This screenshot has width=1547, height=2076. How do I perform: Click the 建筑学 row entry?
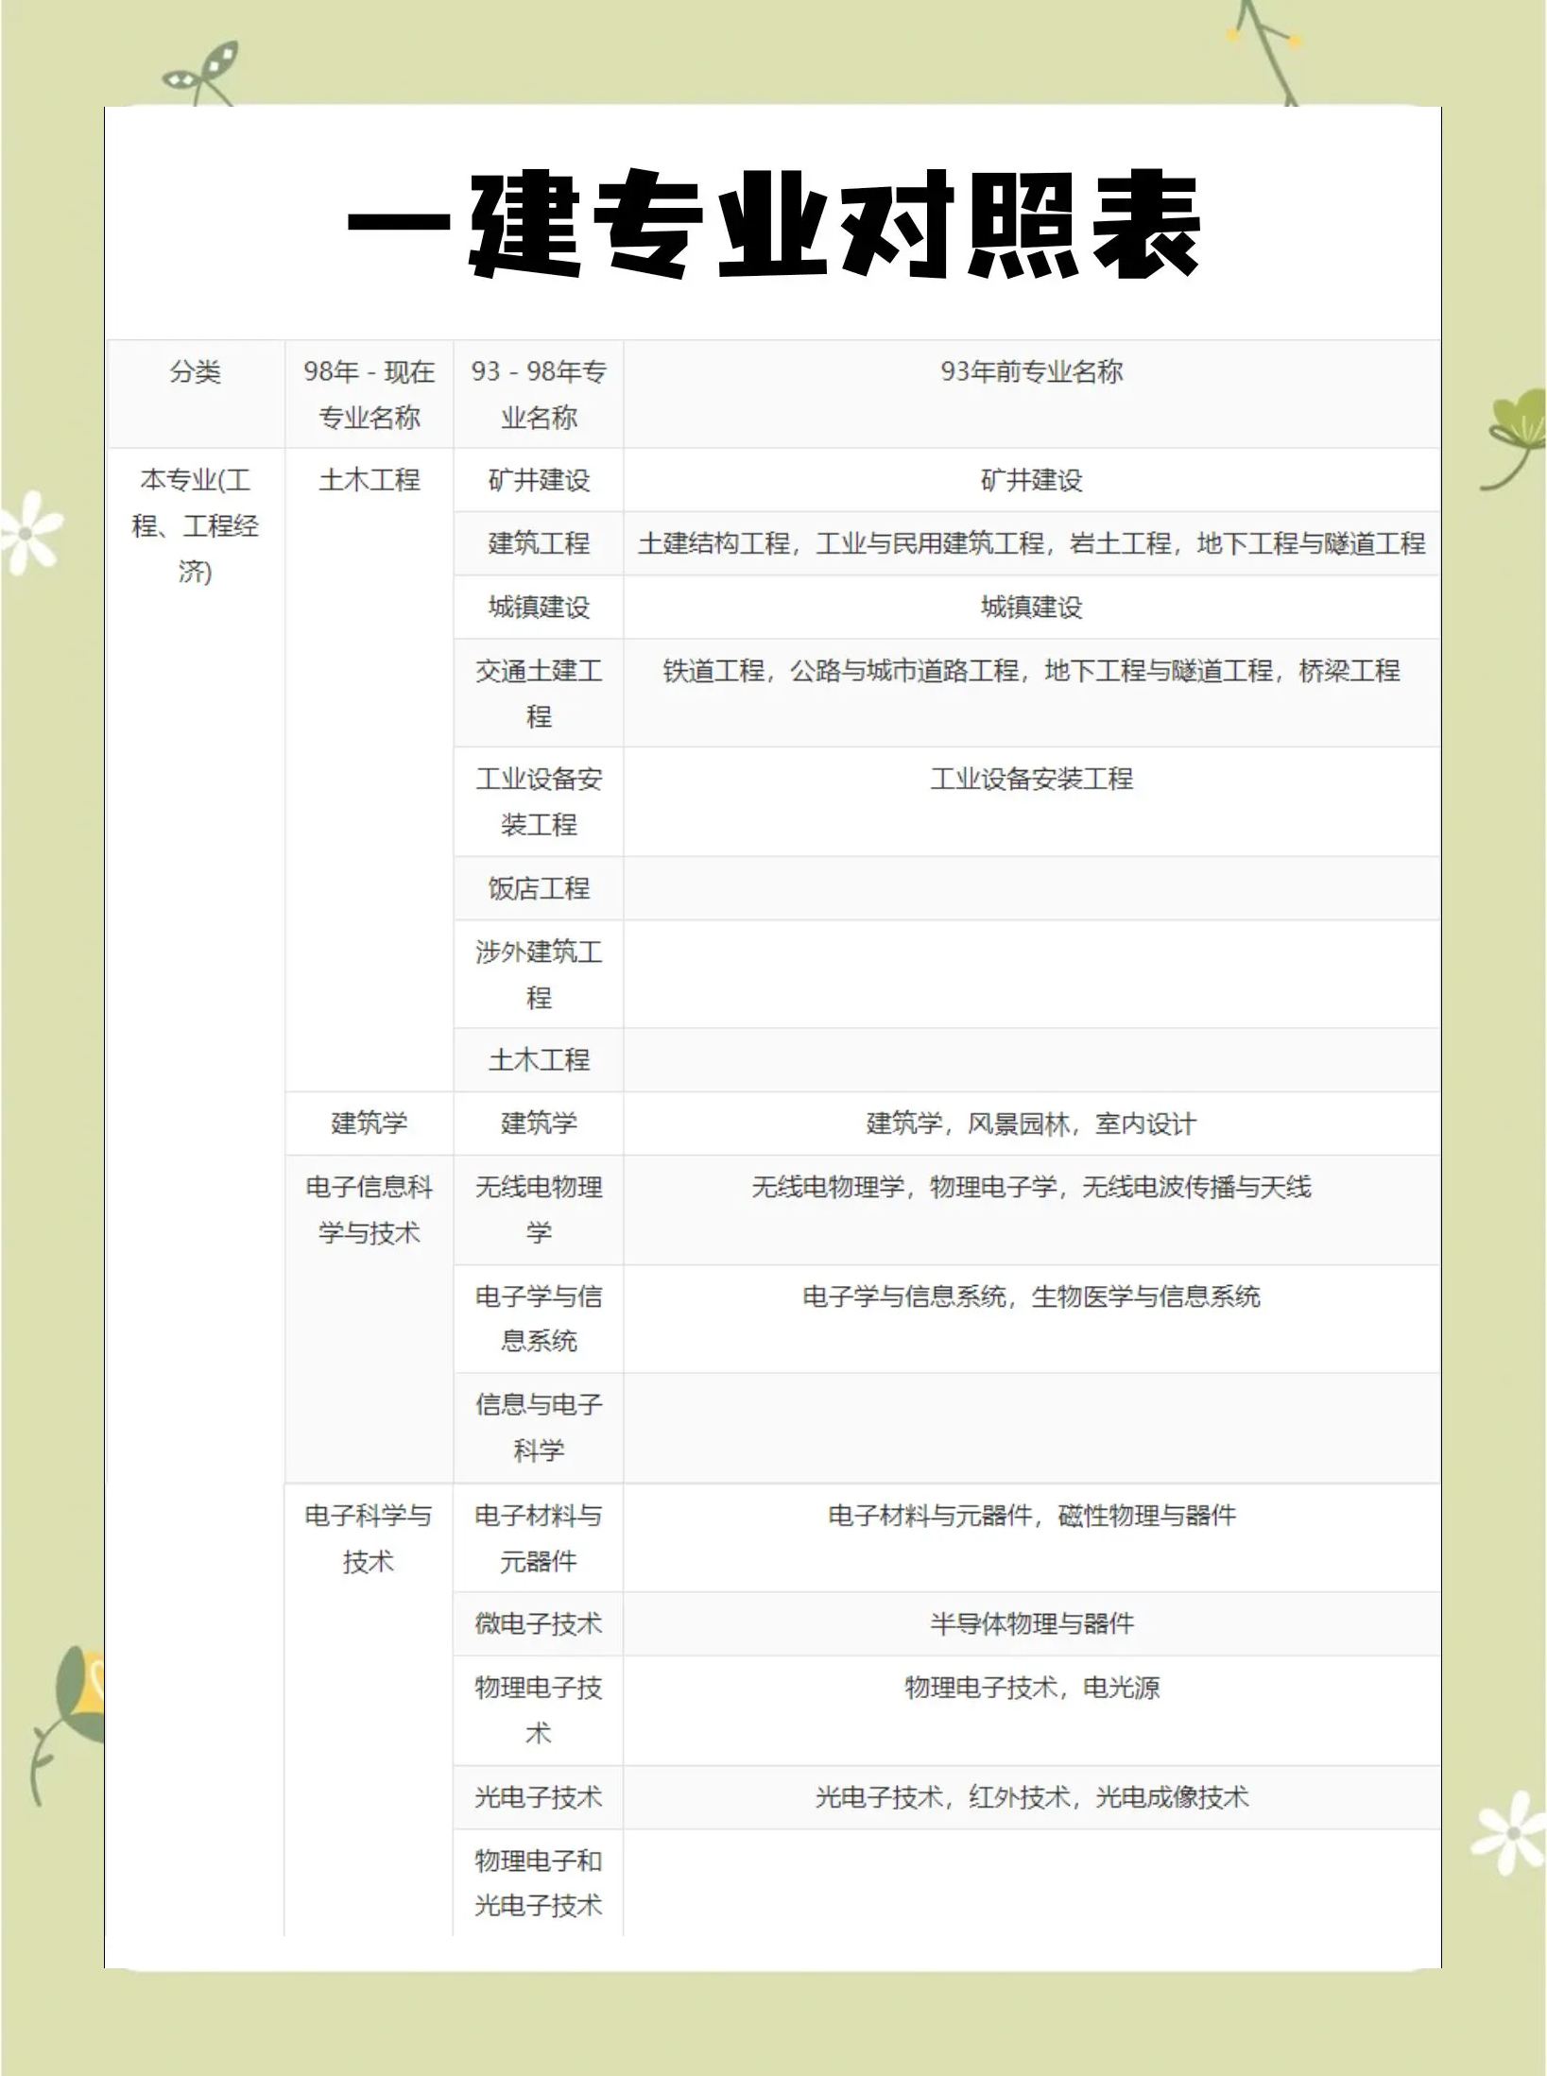[538, 1124]
